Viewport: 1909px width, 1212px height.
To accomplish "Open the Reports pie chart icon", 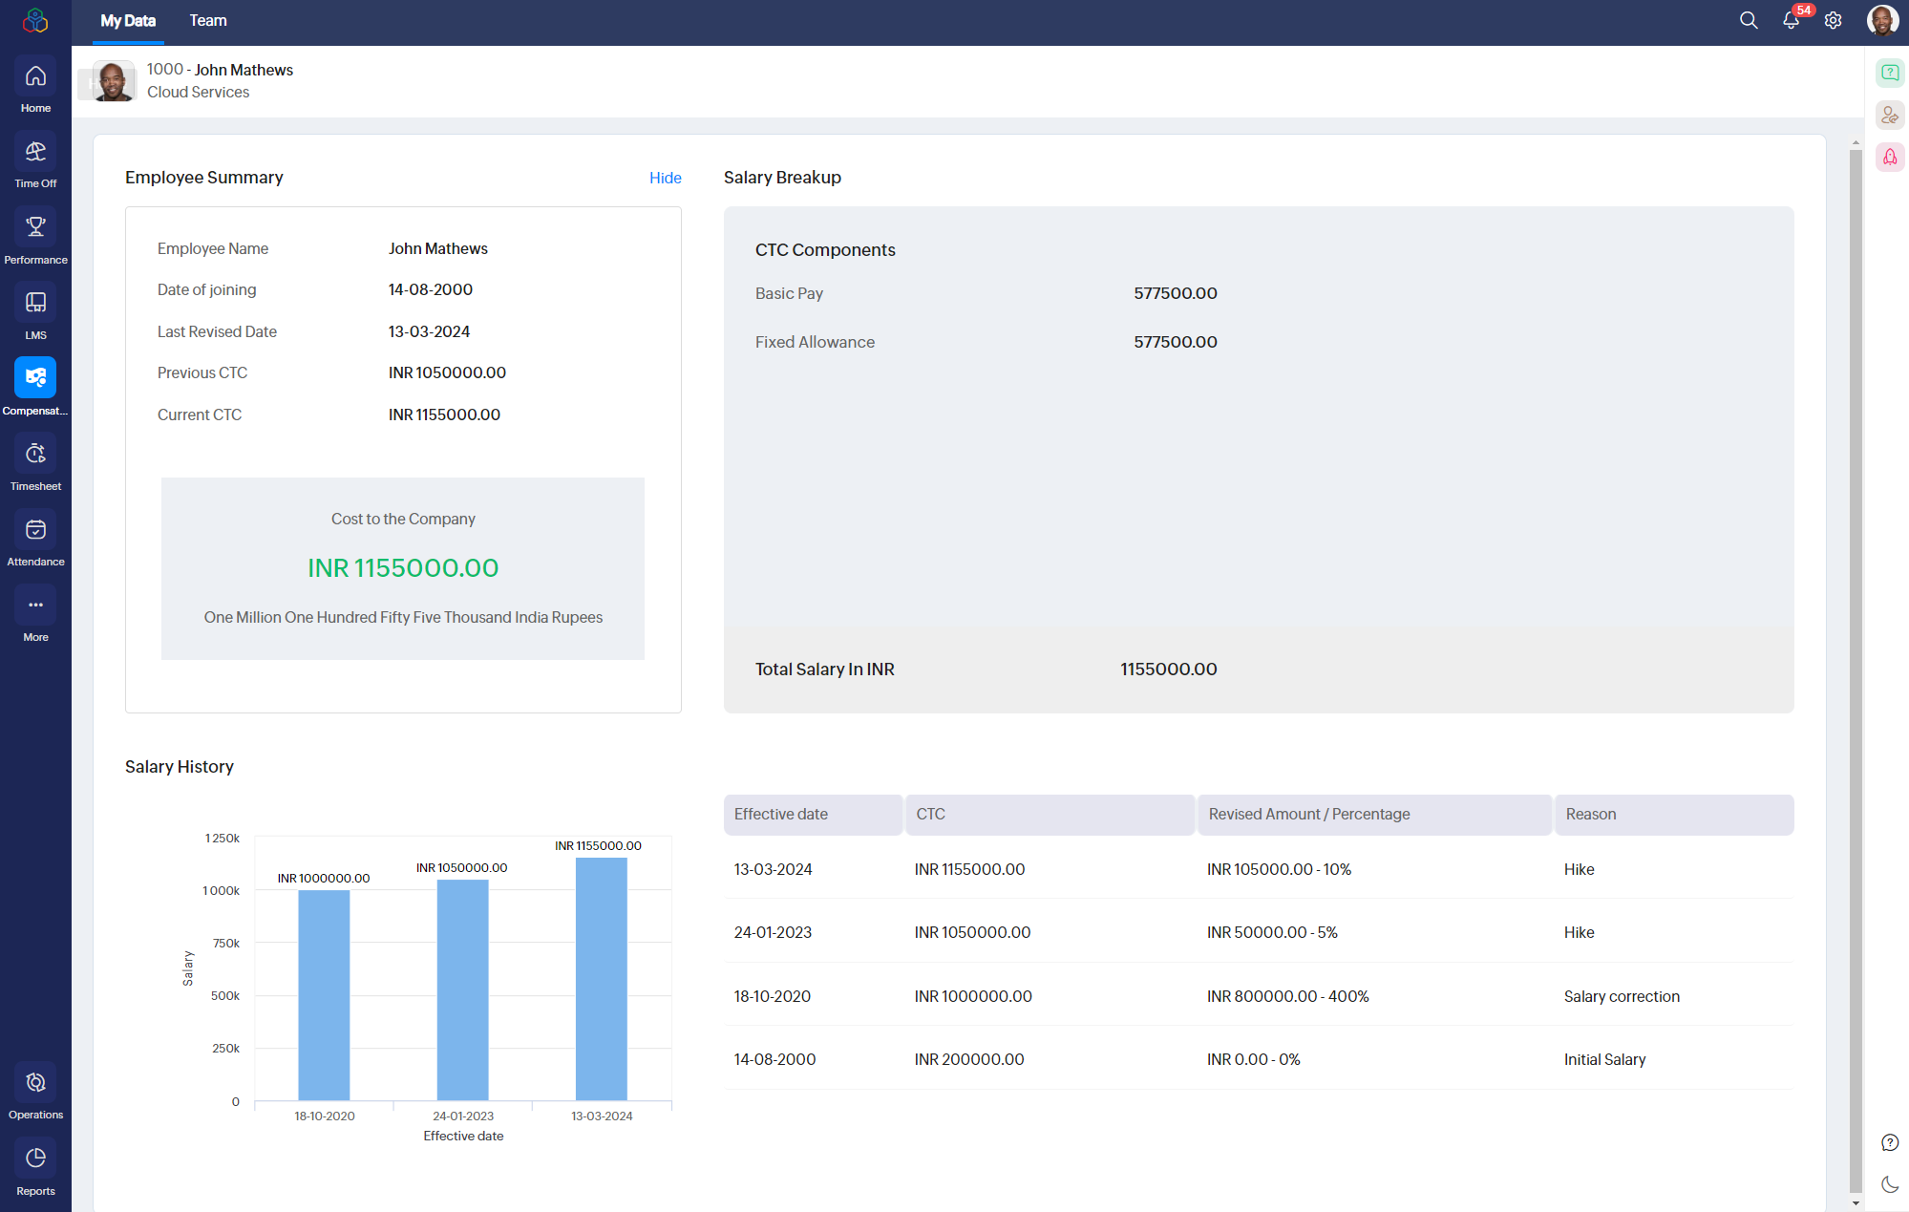I will 35,1159.
